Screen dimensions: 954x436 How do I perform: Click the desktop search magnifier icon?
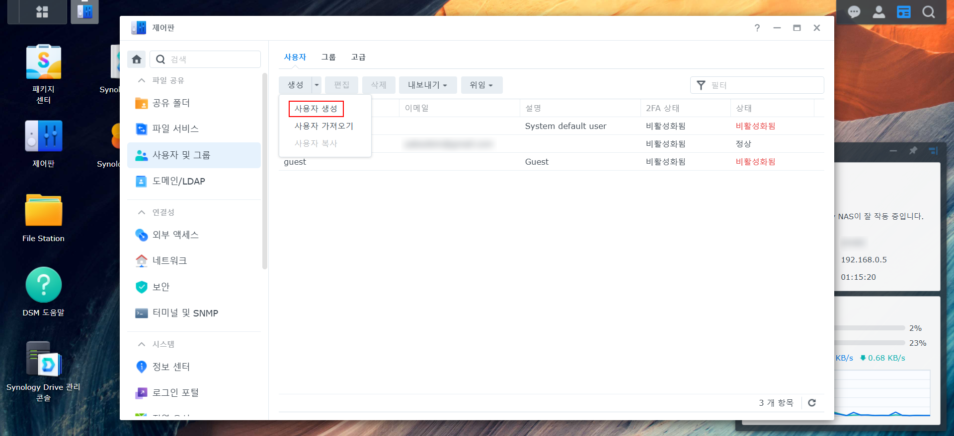tap(928, 12)
